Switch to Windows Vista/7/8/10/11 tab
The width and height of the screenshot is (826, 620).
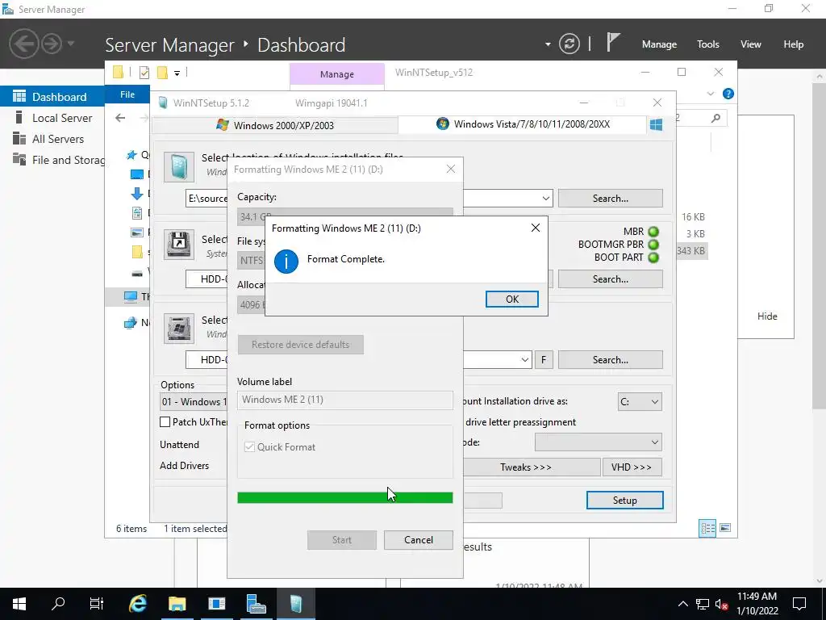[522, 124]
